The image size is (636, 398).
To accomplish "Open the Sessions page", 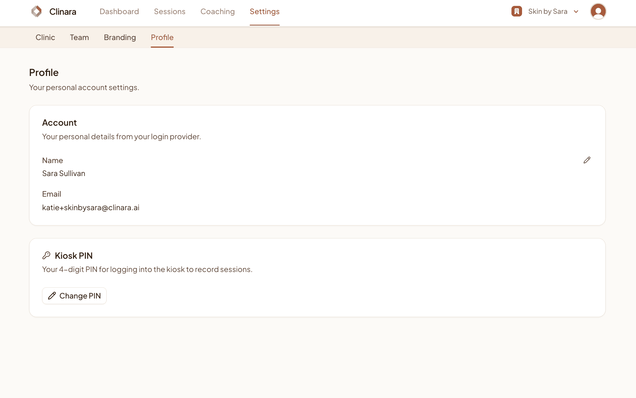I will click(170, 11).
